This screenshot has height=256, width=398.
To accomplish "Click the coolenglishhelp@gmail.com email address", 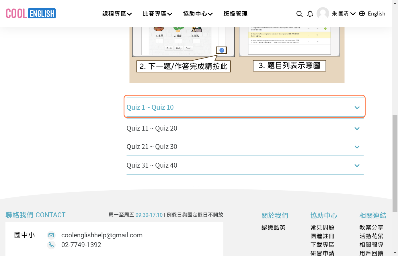I will click(x=102, y=235).
